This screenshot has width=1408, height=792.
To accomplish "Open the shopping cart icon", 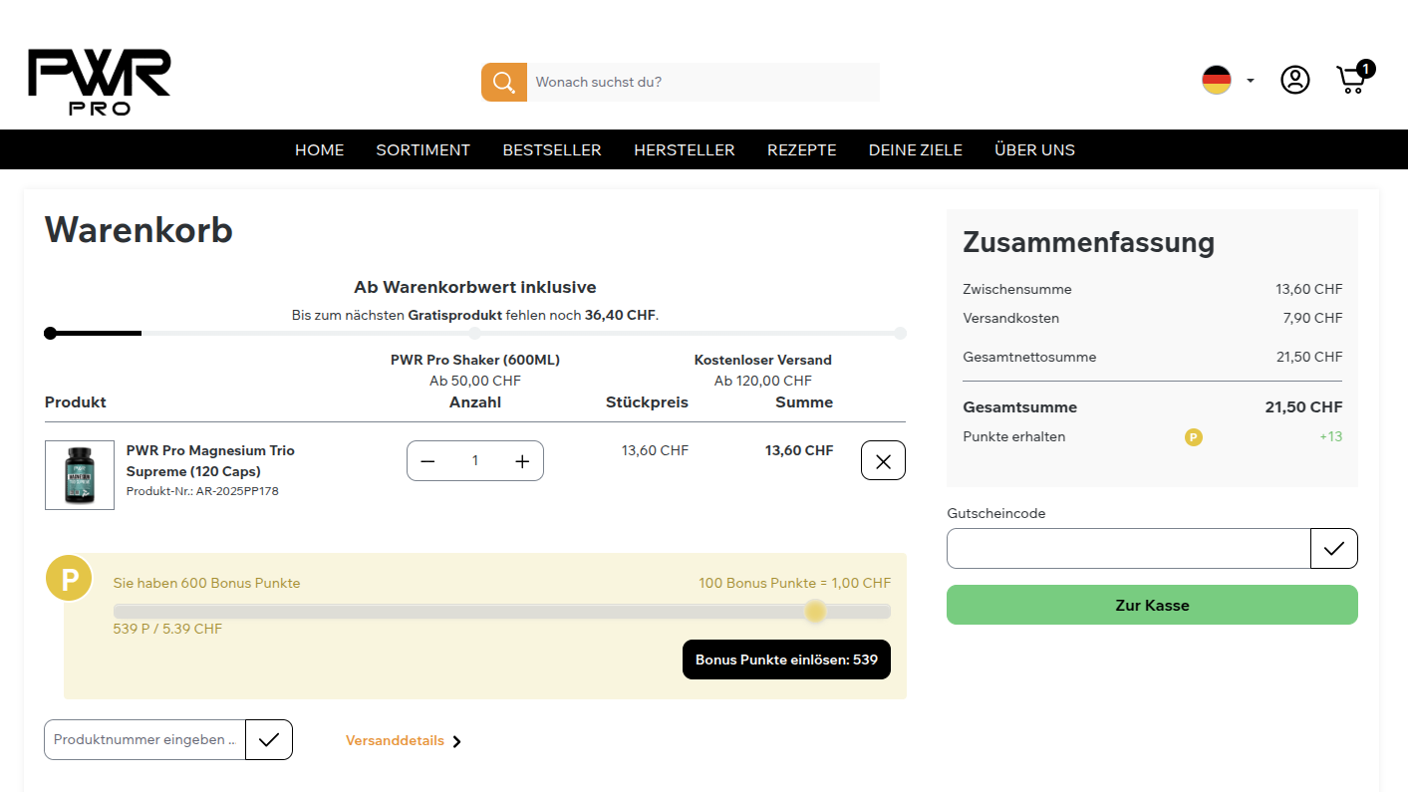I will (x=1353, y=78).
